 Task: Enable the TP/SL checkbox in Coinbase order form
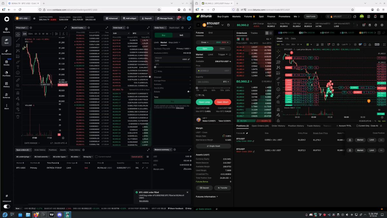point(155,71)
